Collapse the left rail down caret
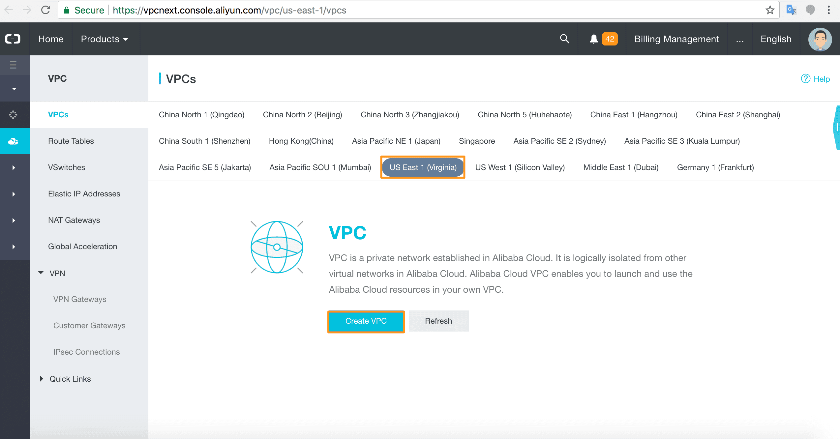 click(14, 89)
